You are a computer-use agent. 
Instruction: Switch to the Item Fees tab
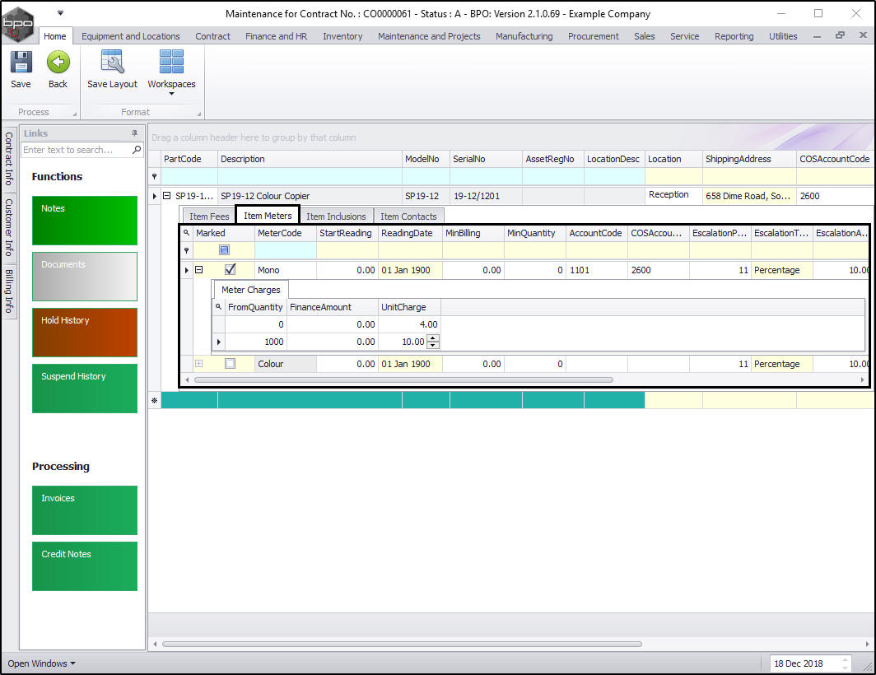pyautogui.click(x=209, y=216)
